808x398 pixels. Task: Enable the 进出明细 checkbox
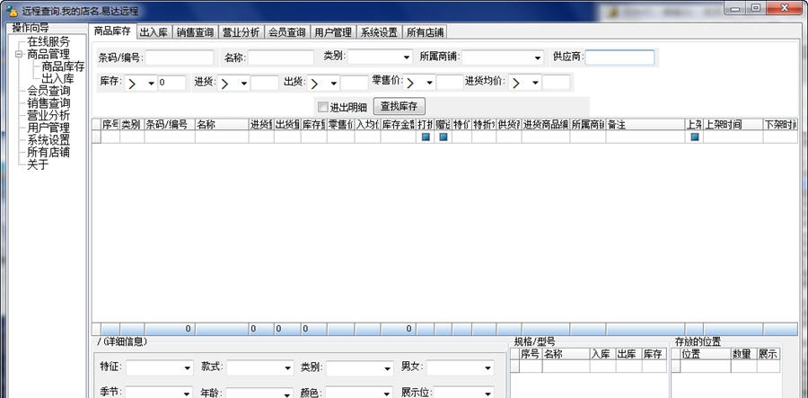pos(323,107)
